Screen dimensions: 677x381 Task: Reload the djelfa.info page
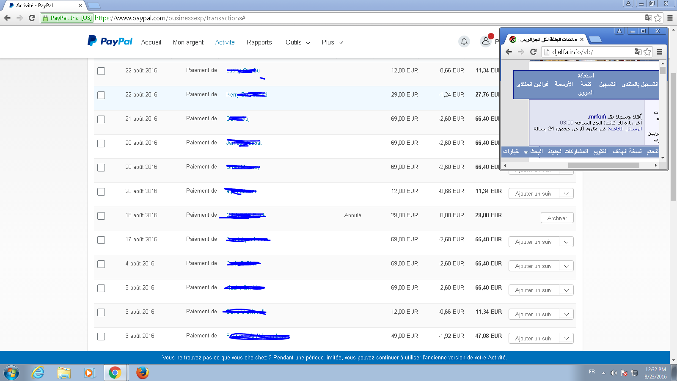(533, 52)
